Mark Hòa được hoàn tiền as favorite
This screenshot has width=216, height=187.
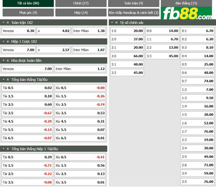8,60
